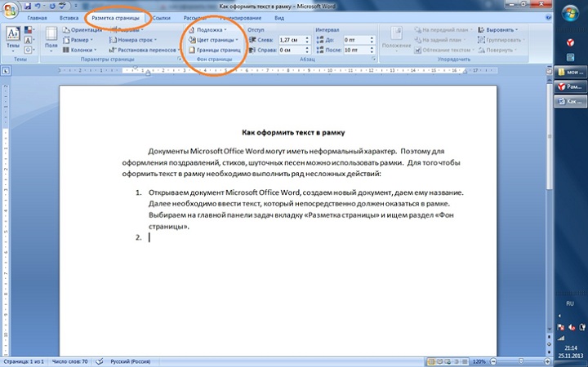This screenshot has height=367, width=588.
Task: Click the Слева indent input field
Action: coord(291,40)
